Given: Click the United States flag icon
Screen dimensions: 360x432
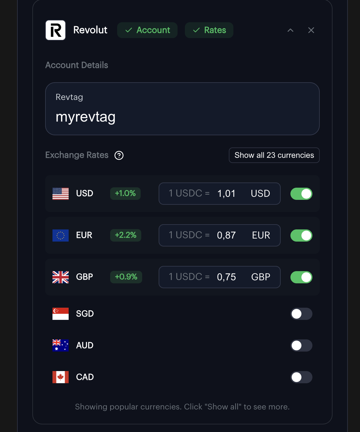Looking at the screenshot, I should click(x=60, y=193).
